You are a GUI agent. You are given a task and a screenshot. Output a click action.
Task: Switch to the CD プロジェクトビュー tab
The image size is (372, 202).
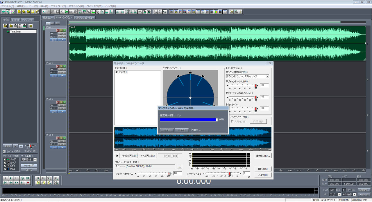(85, 17)
